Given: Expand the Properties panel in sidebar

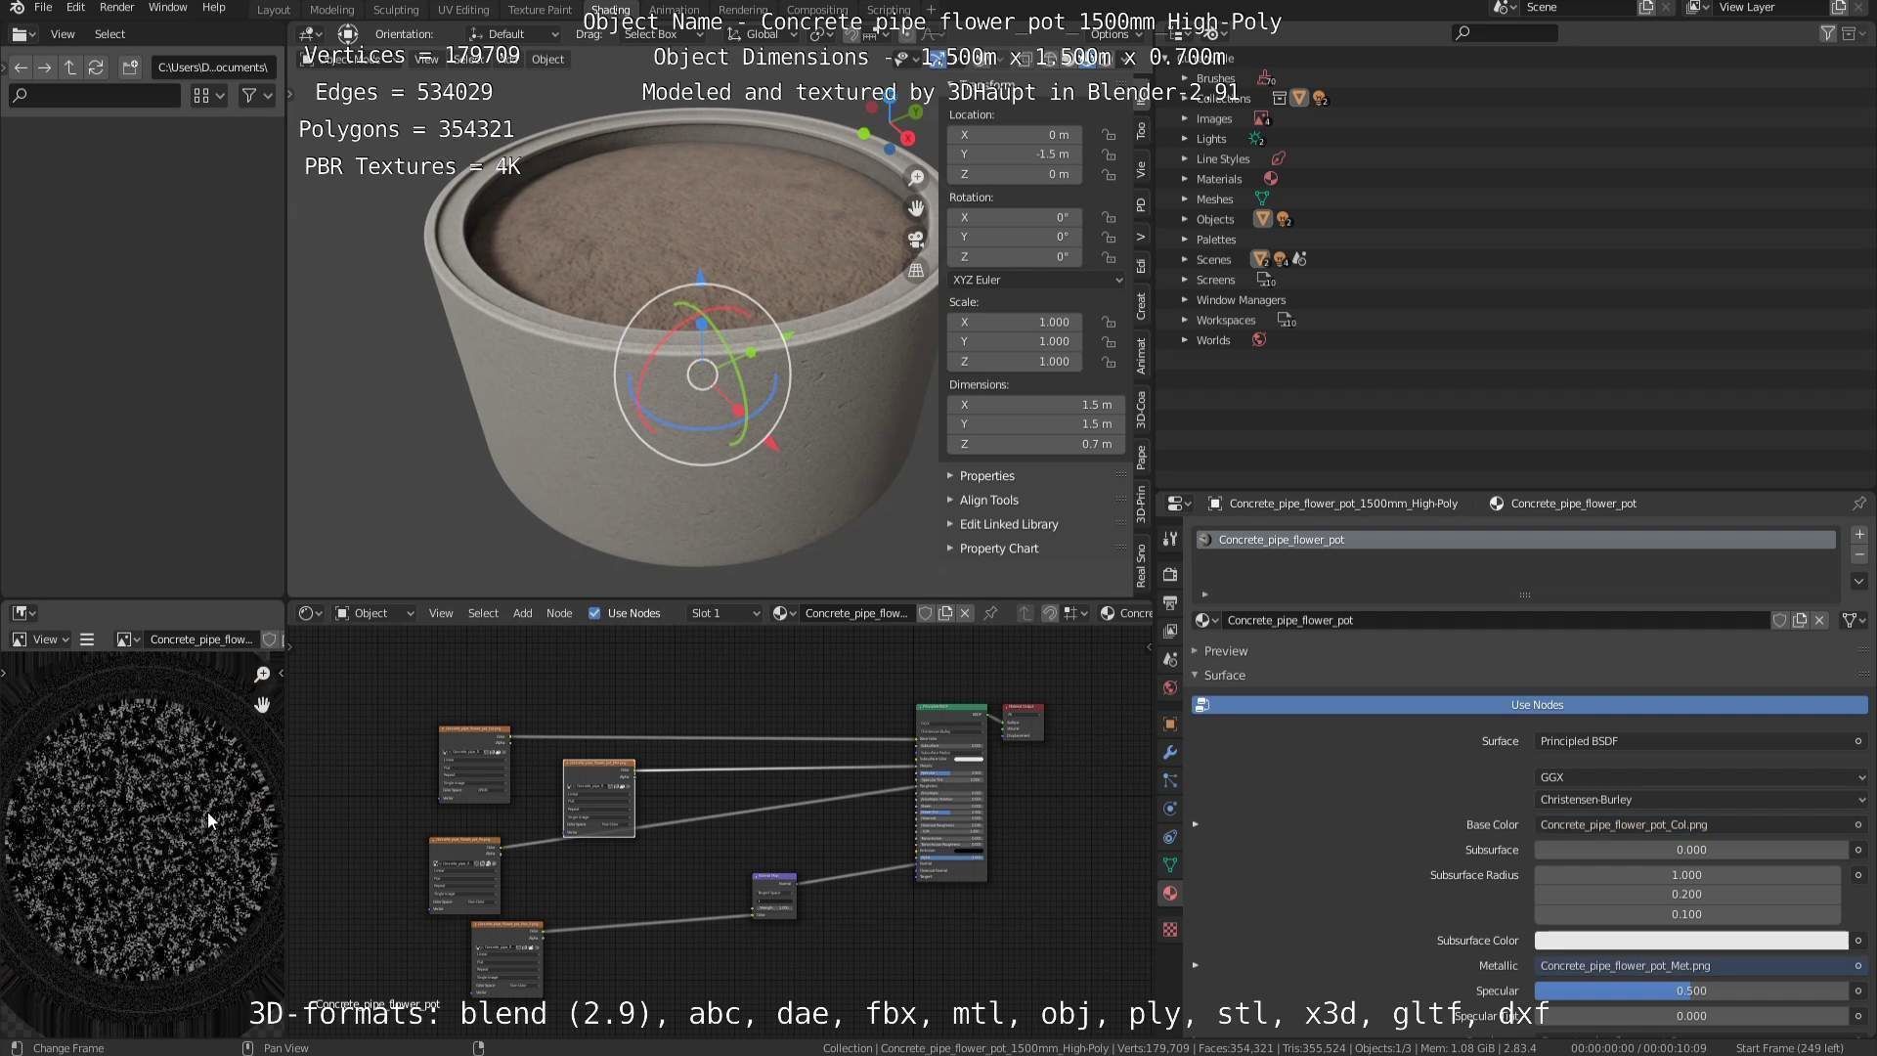Looking at the screenshot, I should (x=986, y=476).
